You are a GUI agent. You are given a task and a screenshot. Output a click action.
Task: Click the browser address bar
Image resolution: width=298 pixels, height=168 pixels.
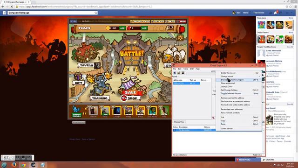point(150,7)
